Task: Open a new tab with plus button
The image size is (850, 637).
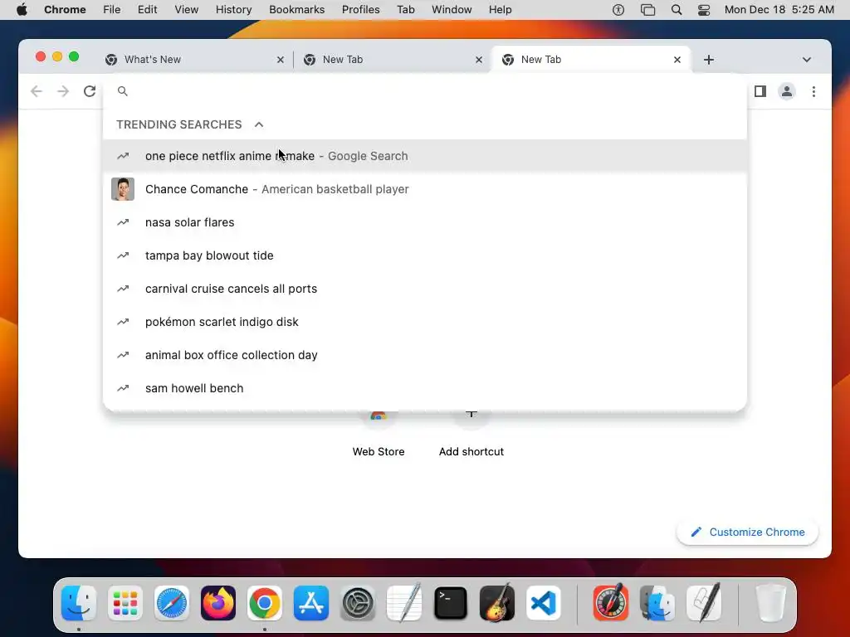Action: [x=709, y=60]
